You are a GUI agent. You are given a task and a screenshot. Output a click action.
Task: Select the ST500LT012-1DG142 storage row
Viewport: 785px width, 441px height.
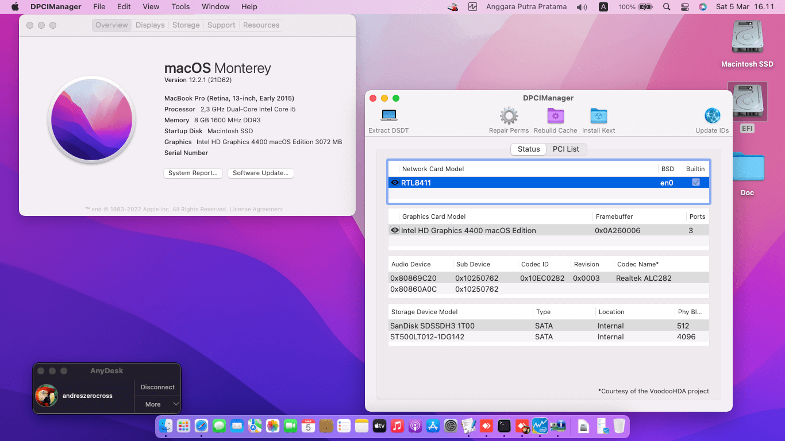(549, 336)
